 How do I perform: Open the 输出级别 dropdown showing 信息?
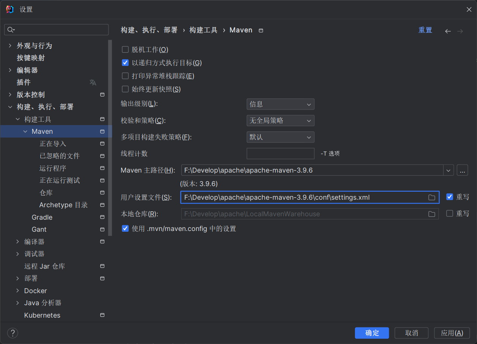point(280,104)
